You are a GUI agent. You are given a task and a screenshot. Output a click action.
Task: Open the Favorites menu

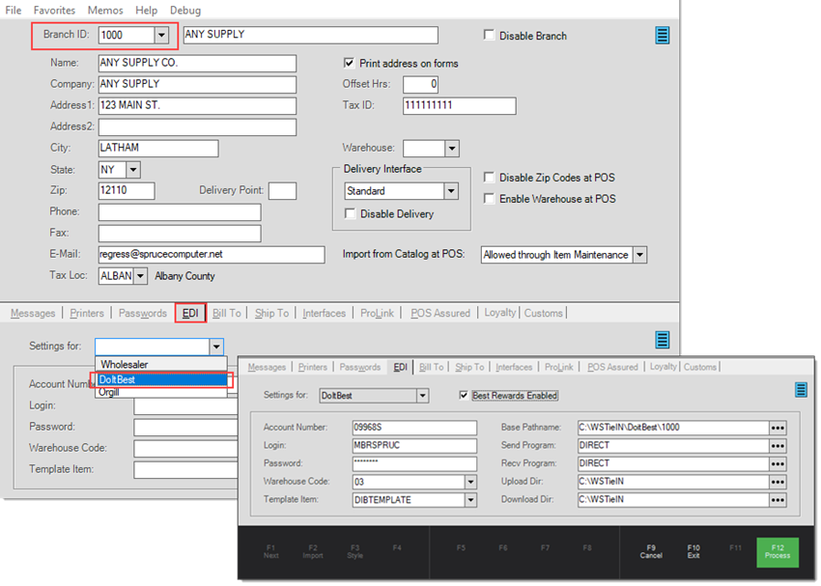[54, 11]
